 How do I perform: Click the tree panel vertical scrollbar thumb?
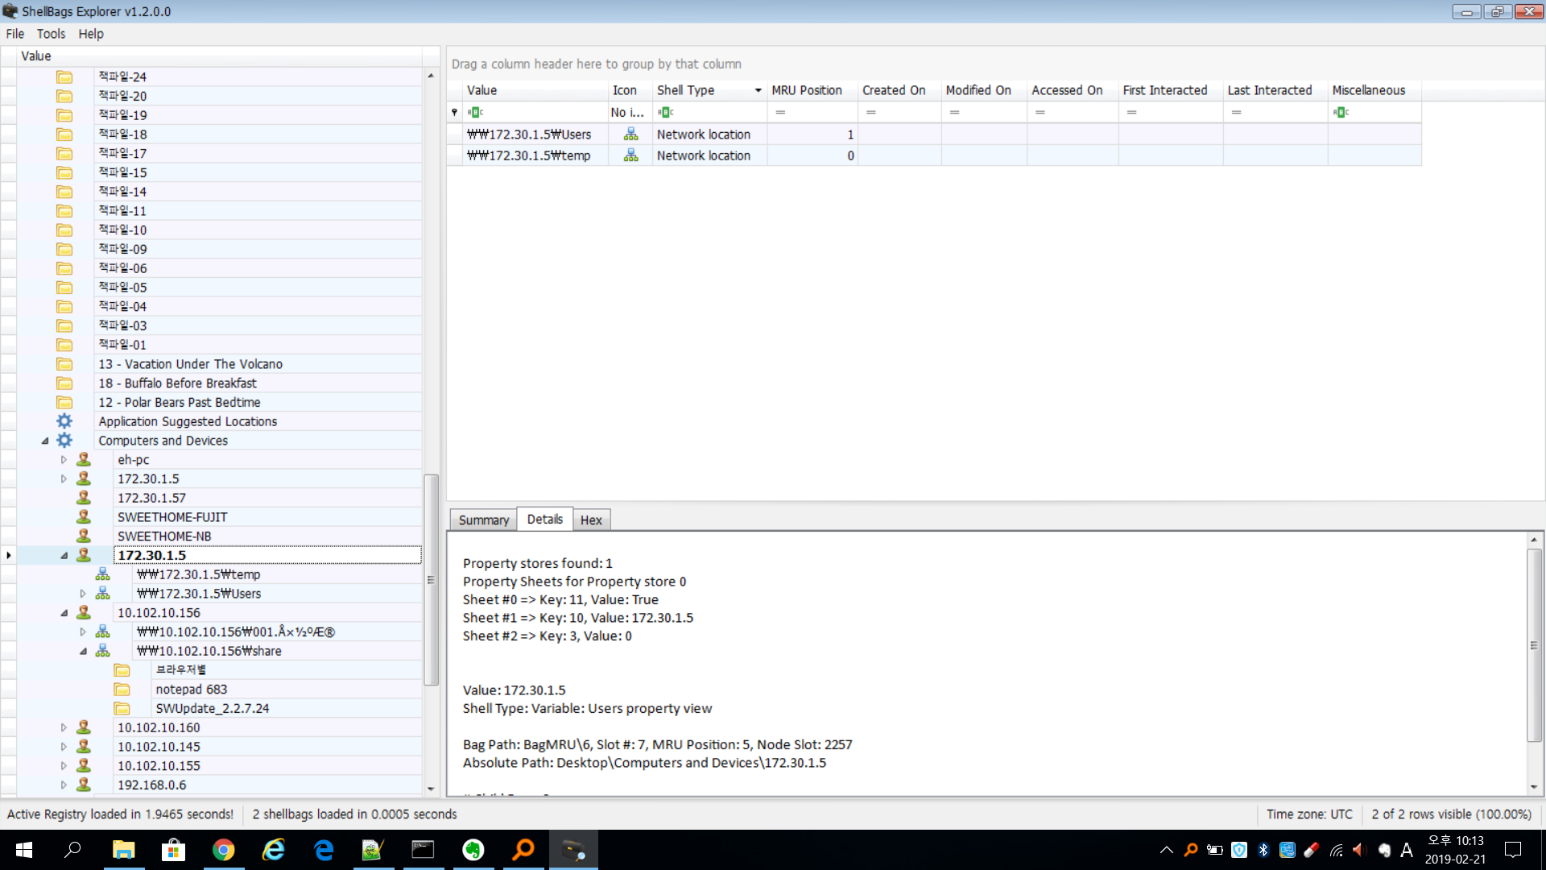pos(431,580)
